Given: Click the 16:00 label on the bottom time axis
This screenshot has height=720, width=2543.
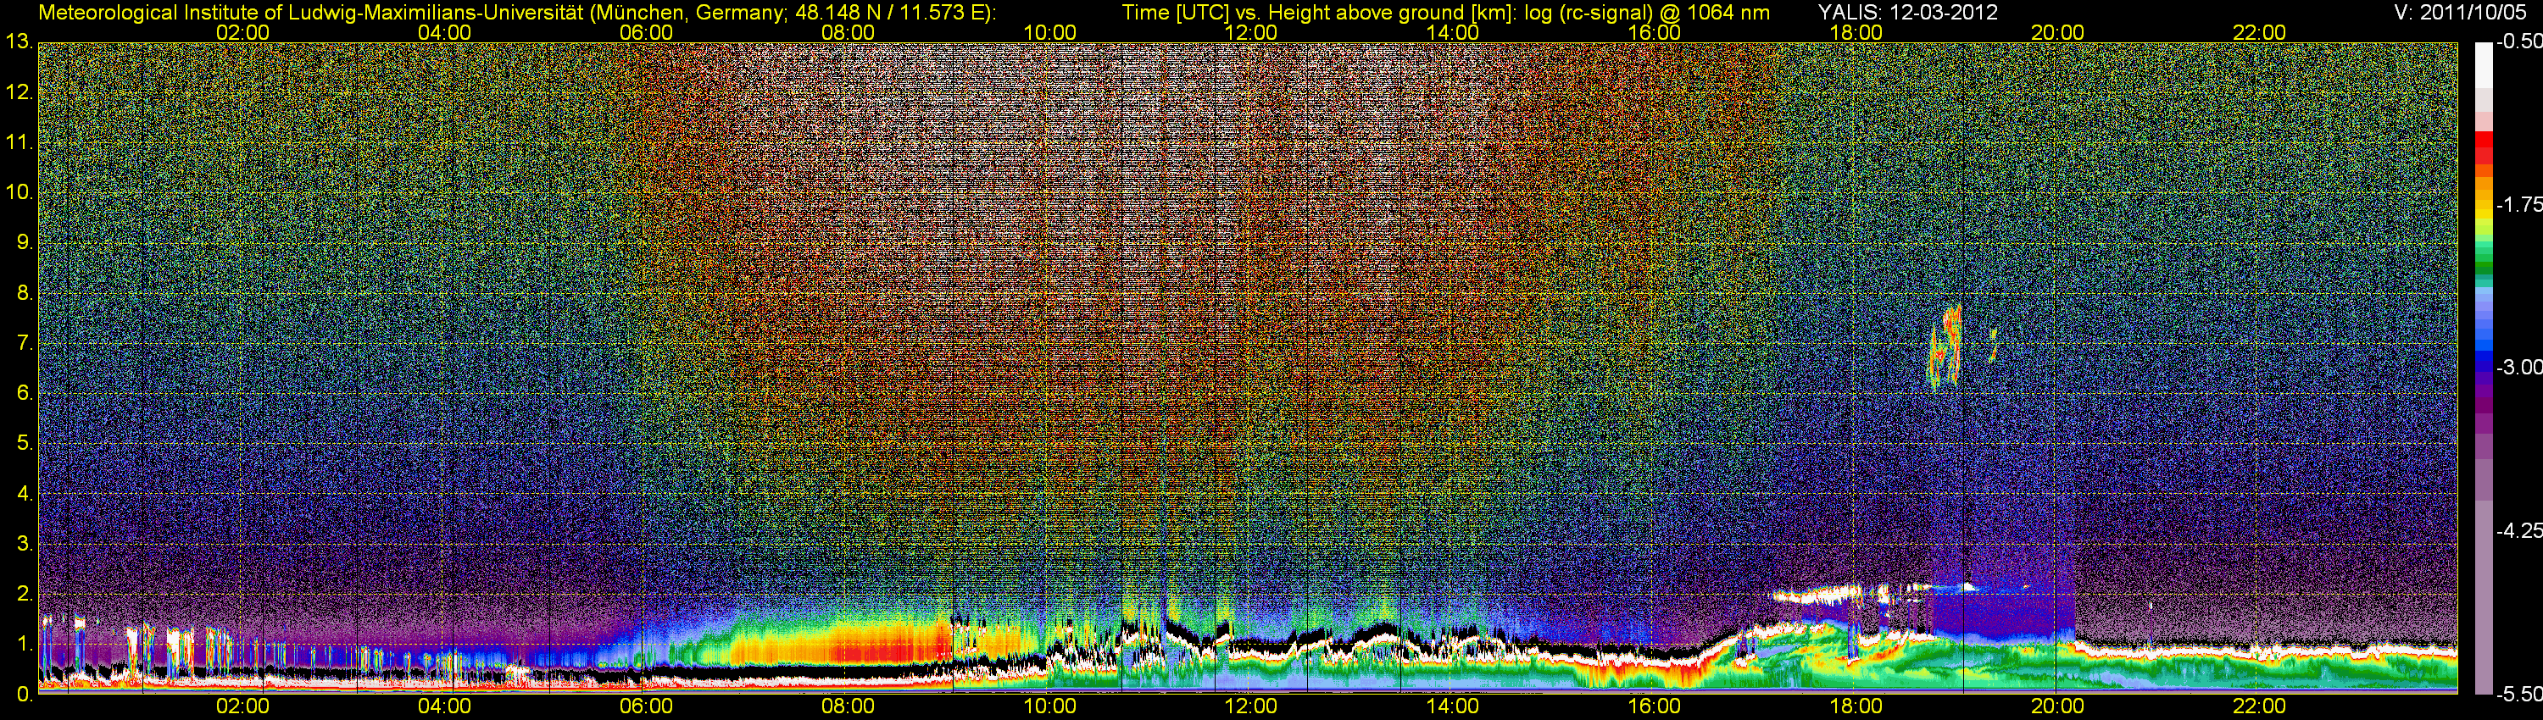Looking at the screenshot, I should coord(1655,707).
